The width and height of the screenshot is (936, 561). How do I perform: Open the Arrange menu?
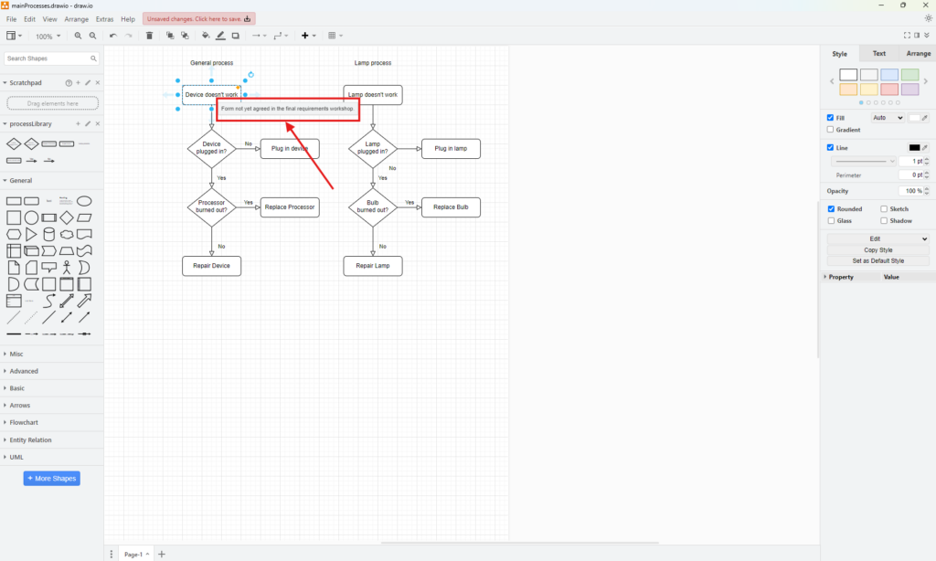tap(77, 19)
